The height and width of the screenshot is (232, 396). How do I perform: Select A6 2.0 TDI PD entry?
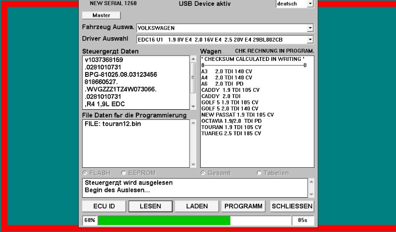click(222, 84)
